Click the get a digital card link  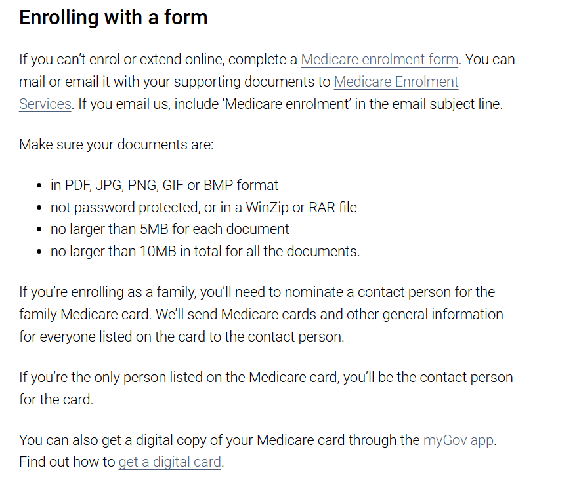169,462
